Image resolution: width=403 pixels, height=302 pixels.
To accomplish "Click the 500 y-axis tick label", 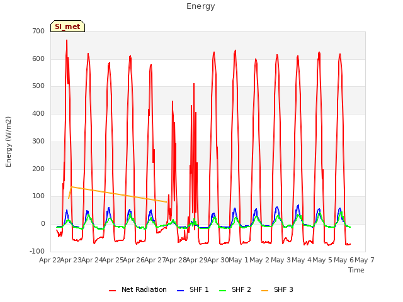I will 38,86.
